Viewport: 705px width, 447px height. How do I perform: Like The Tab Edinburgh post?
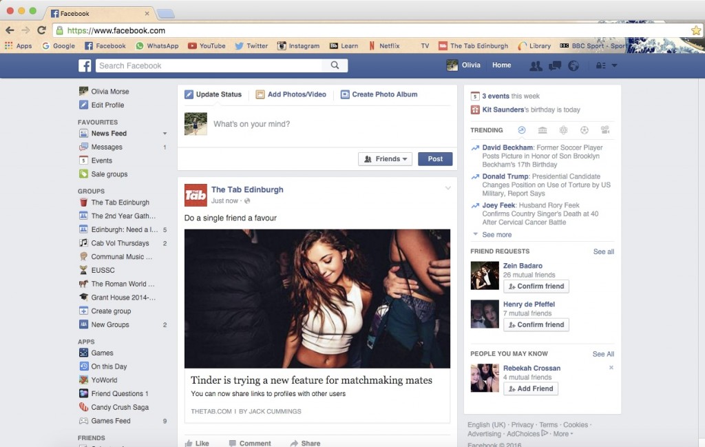[x=197, y=444]
